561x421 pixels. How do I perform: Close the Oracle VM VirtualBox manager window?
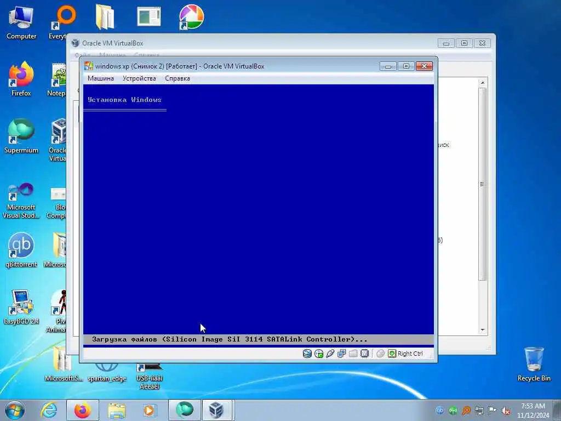(482, 43)
